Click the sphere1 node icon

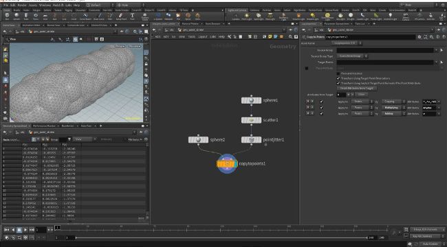[x=251, y=100]
